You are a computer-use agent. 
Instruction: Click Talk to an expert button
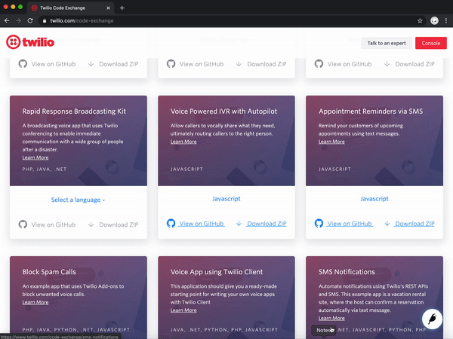coord(387,43)
